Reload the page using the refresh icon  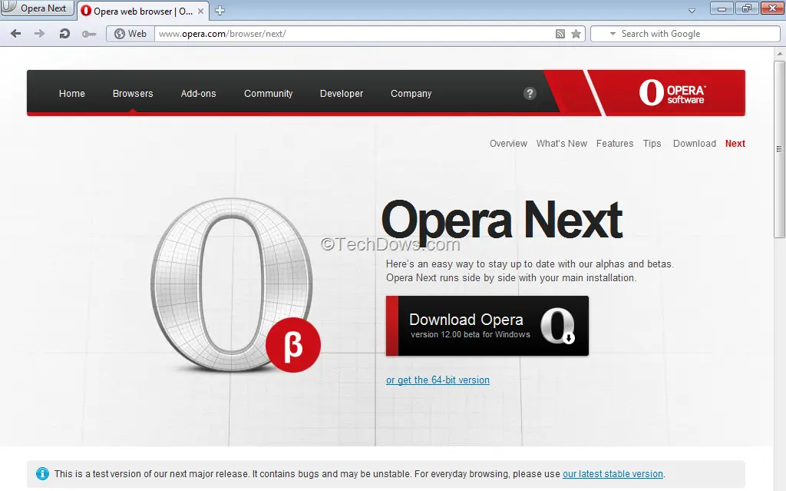click(x=64, y=34)
